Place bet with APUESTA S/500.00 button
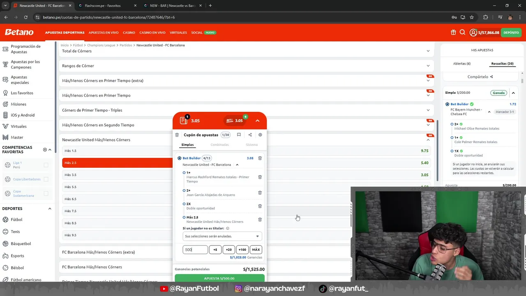 pyautogui.click(x=219, y=278)
